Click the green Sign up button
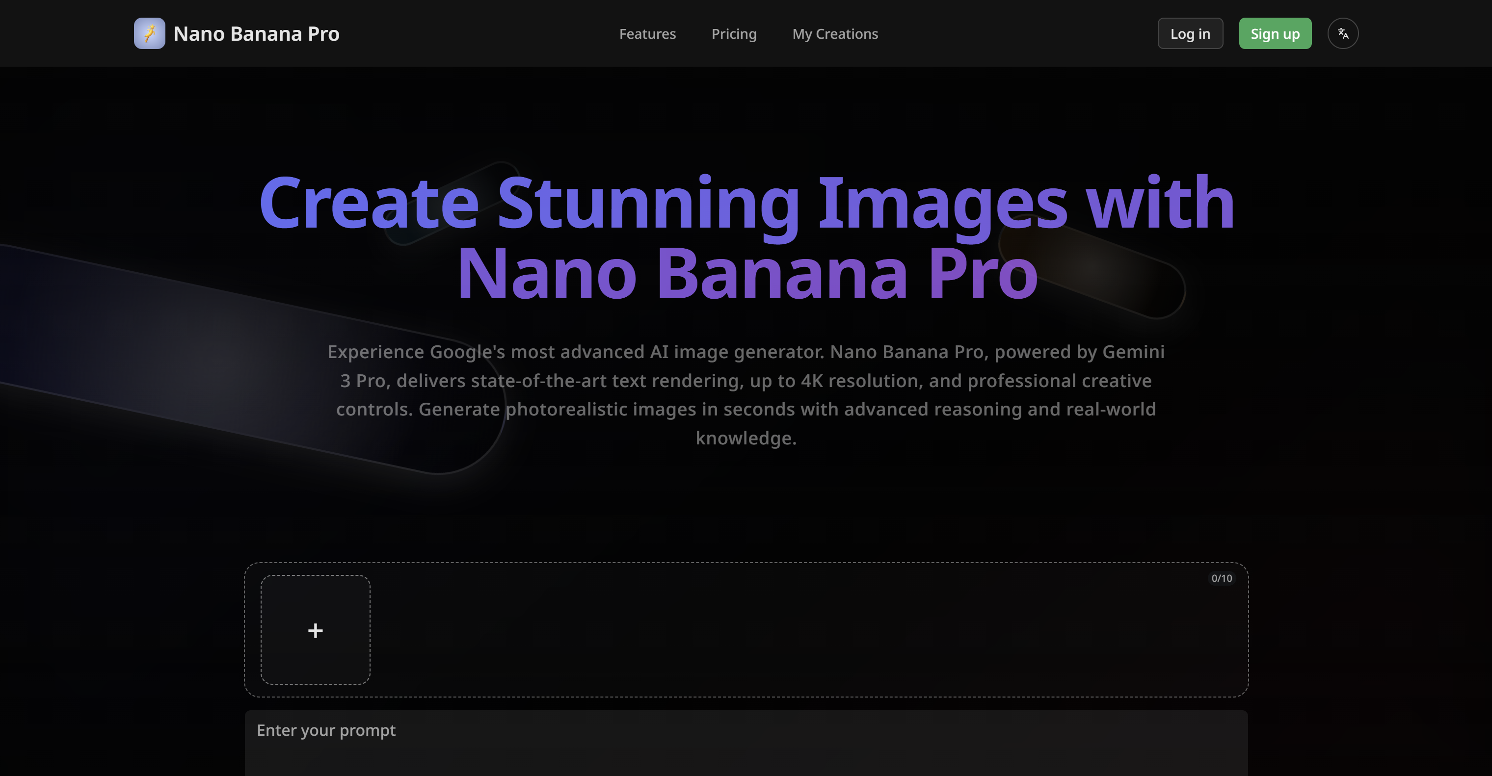 click(1275, 33)
